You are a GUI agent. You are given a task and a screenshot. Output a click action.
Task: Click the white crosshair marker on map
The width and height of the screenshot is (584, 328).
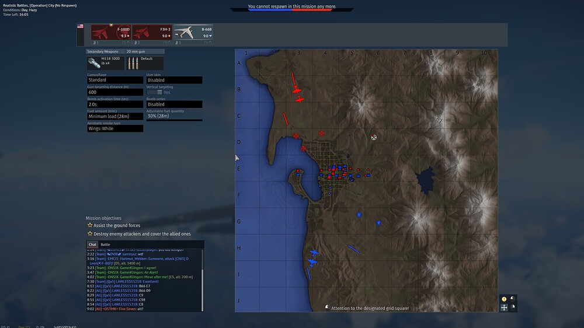374,137
